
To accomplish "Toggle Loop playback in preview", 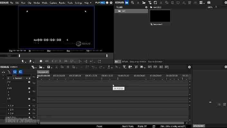I will pos(72,61).
